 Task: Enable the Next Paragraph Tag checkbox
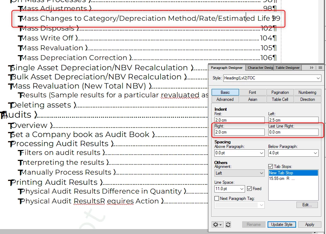pos(217,198)
